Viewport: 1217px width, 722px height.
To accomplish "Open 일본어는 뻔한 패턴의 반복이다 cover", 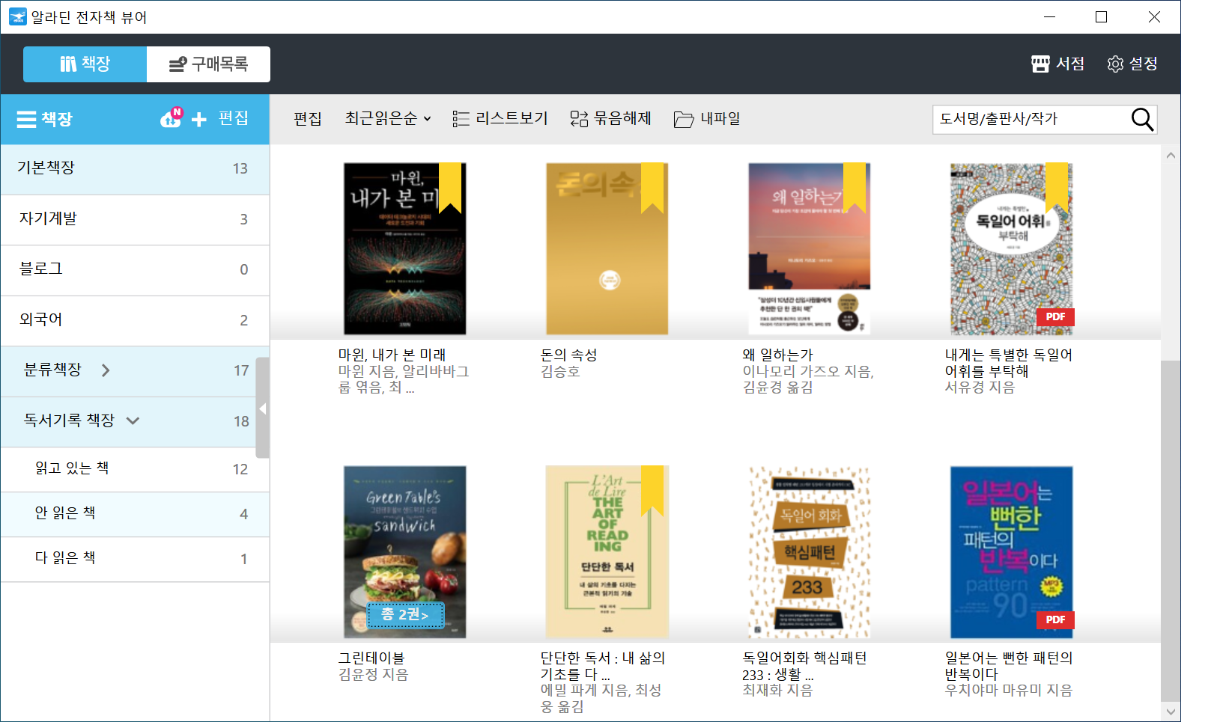I will pyautogui.click(x=1011, y=551).
